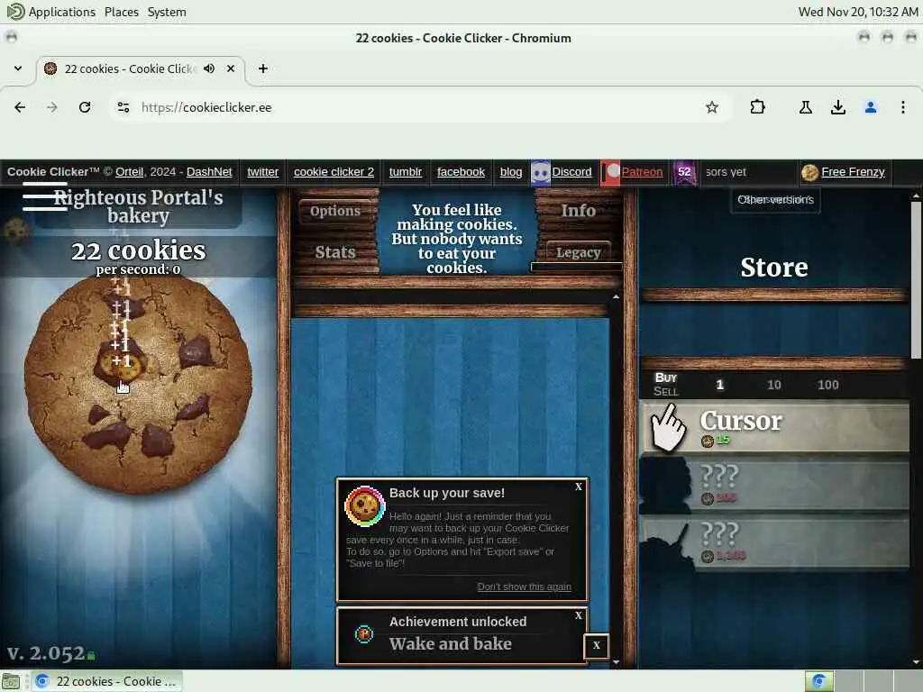
Task: Click the big chocolate chip cookie
Action: (x=138, y=384)
